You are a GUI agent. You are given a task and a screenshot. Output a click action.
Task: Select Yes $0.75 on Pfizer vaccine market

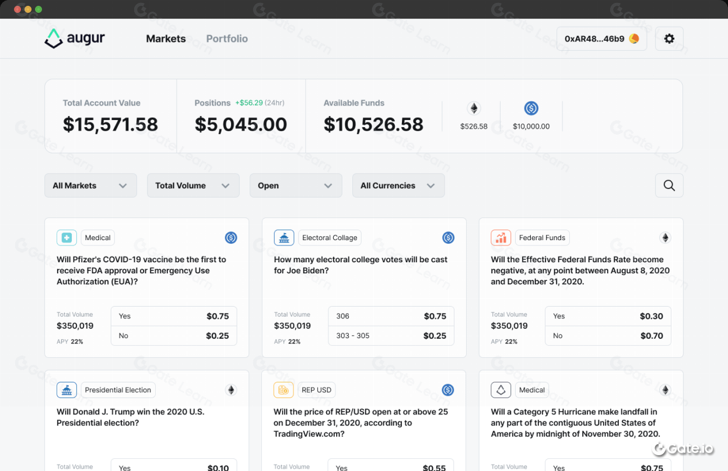(174, 316)
